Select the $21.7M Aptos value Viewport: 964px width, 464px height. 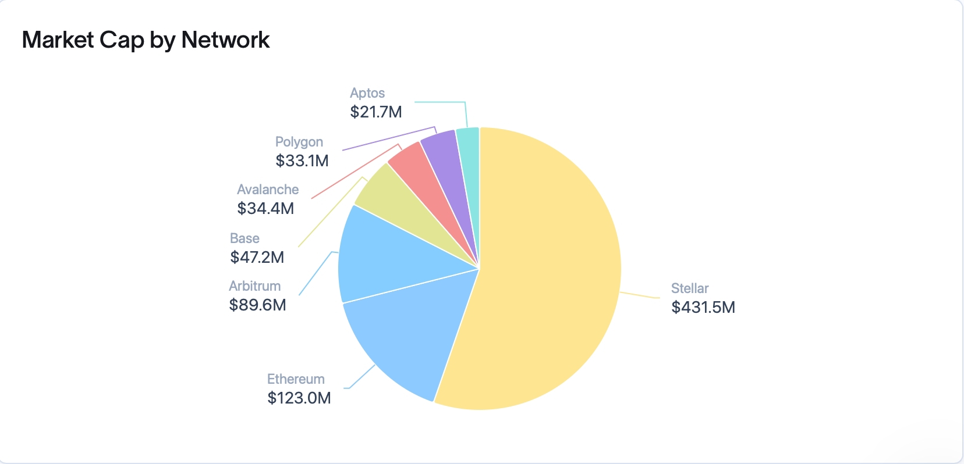[x=375, y=112]
